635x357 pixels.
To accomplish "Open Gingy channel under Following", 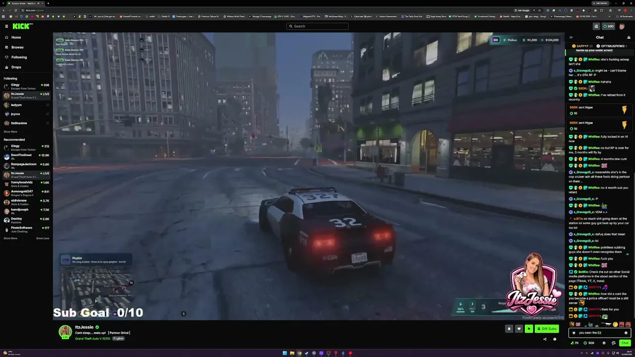I will [26, 86].
